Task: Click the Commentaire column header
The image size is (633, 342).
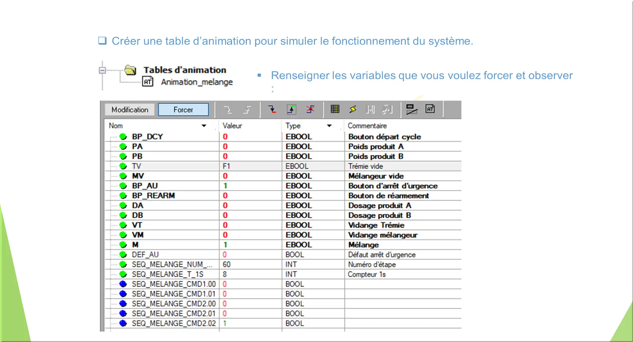Action: pos(367,126)
